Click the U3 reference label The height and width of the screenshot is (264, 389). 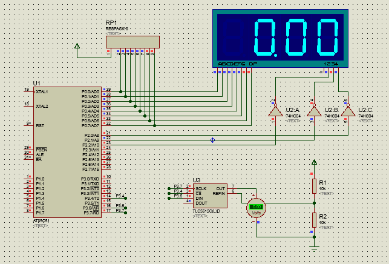coord(197,180)
